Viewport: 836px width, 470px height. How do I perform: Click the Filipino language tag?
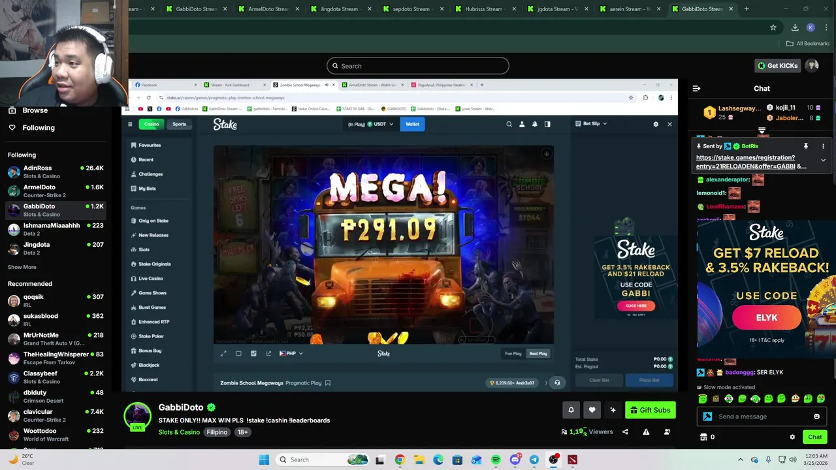[x=217, y=432]
